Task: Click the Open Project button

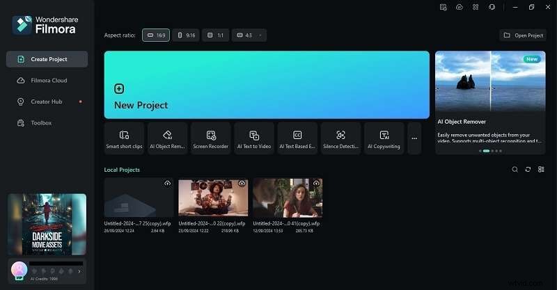Action: 523,35
